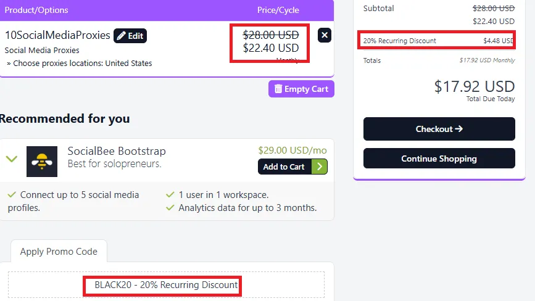
Task: Click Continue Shopping button
Action: coord(439,159)
